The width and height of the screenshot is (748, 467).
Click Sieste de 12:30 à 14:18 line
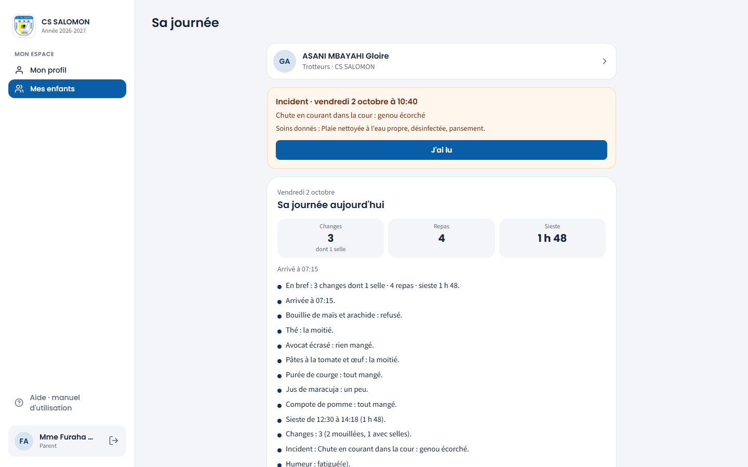coord(336,419)
